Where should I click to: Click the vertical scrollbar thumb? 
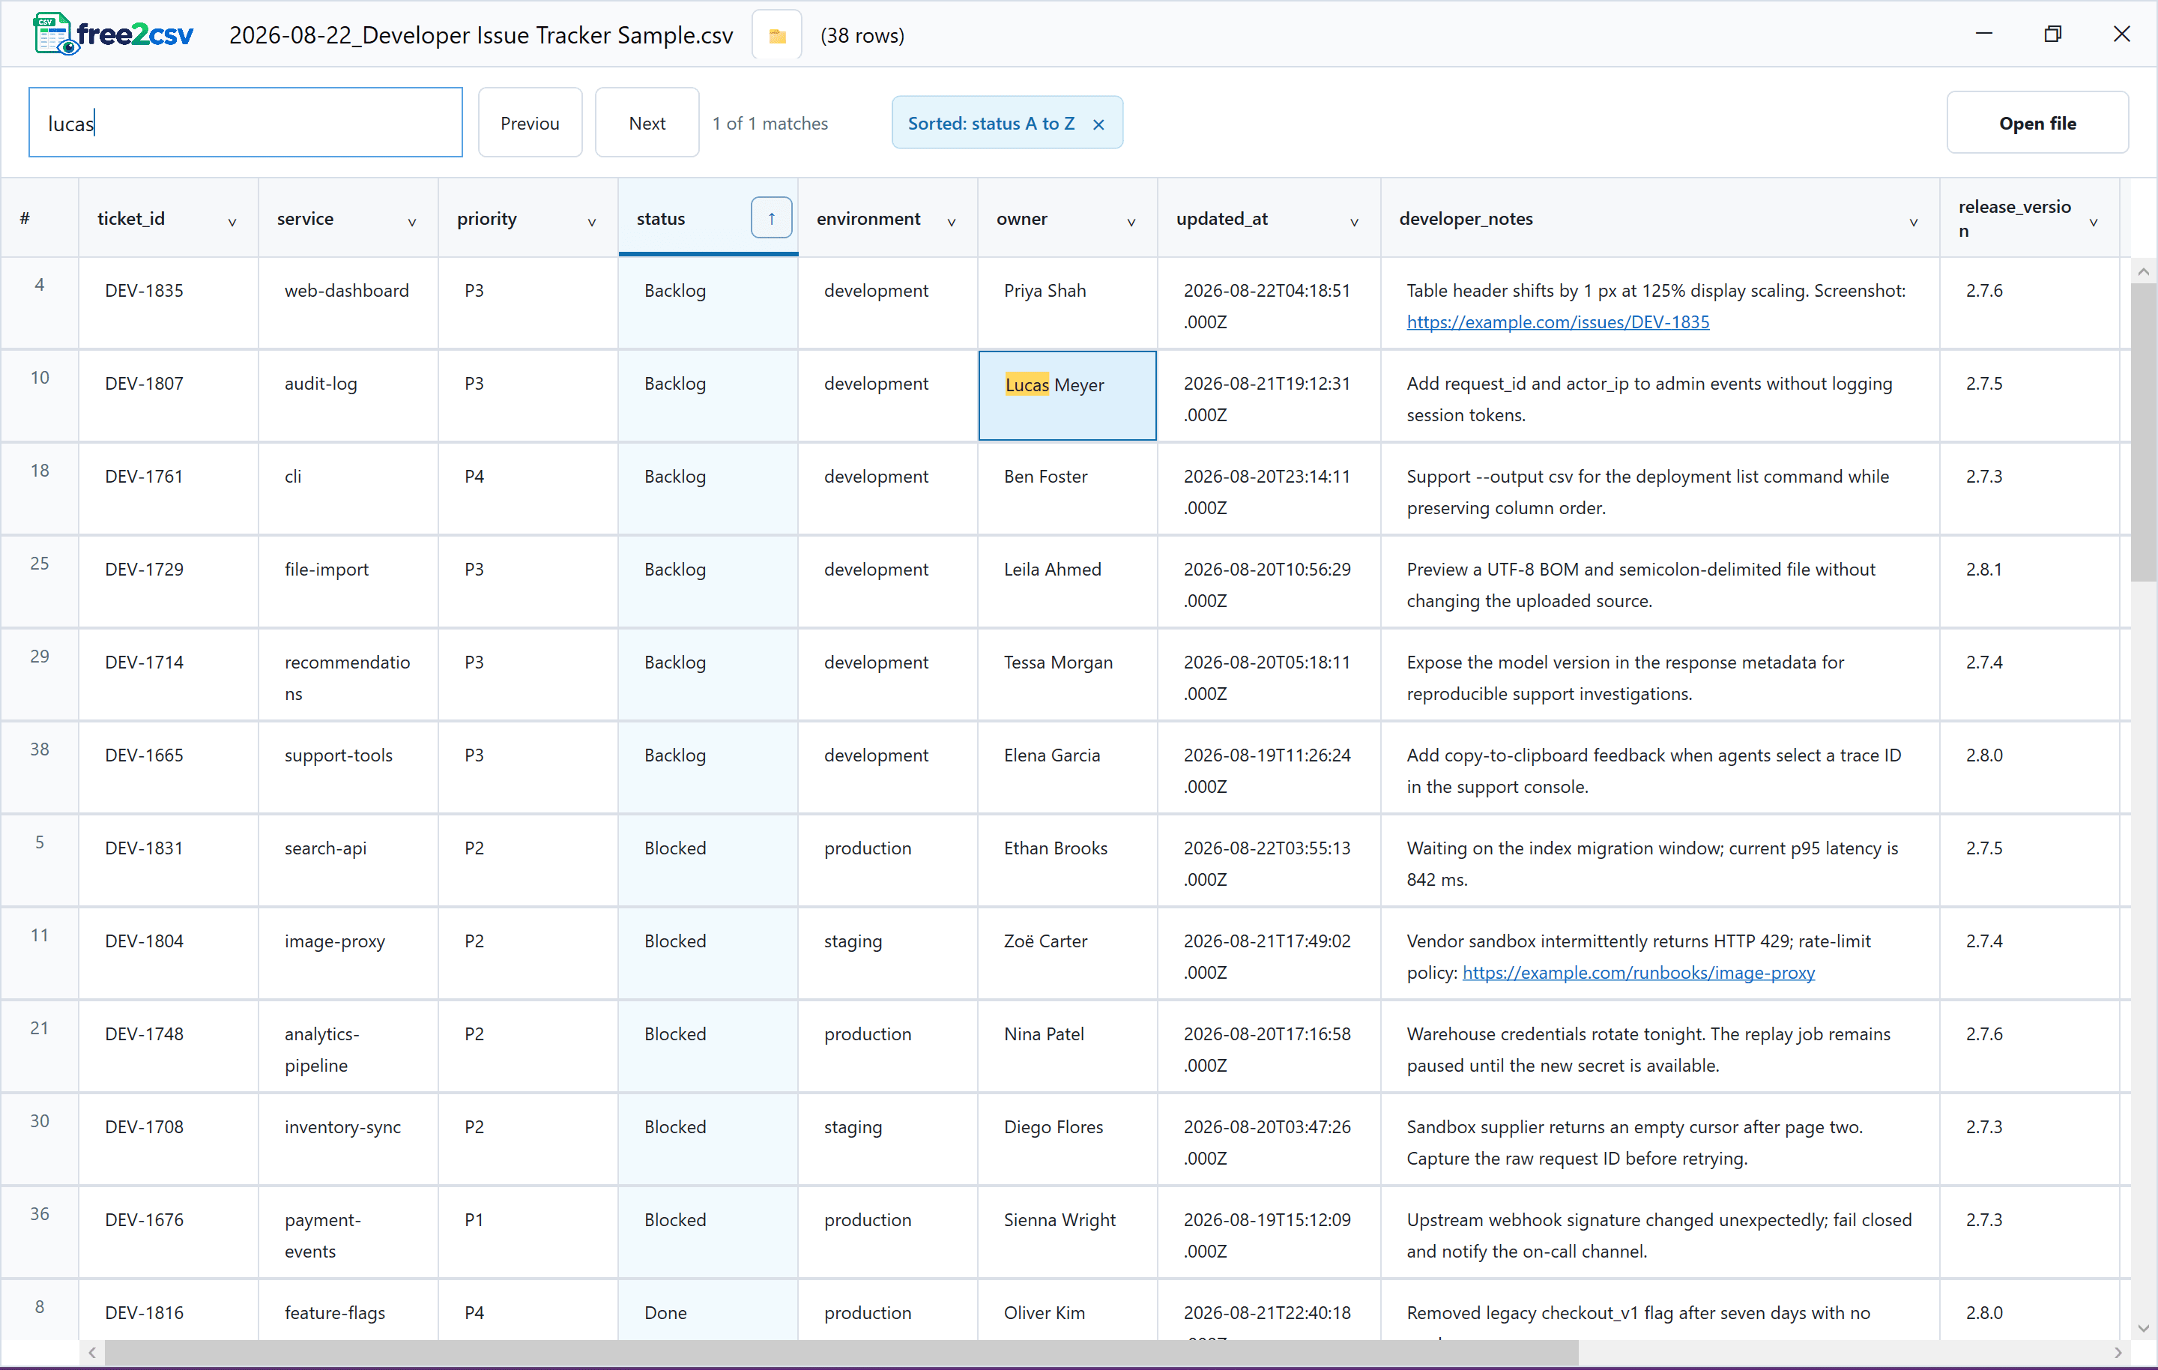(2144, 432)
